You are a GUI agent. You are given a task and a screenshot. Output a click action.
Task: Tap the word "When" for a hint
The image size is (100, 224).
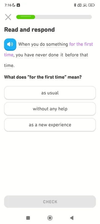point(24,44)
